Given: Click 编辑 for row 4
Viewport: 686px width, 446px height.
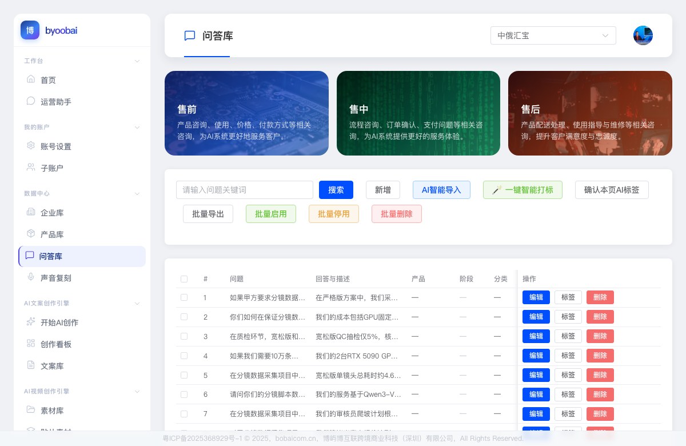Looking at the screenshot, I should pyautogui.click(x=536, y=356).
